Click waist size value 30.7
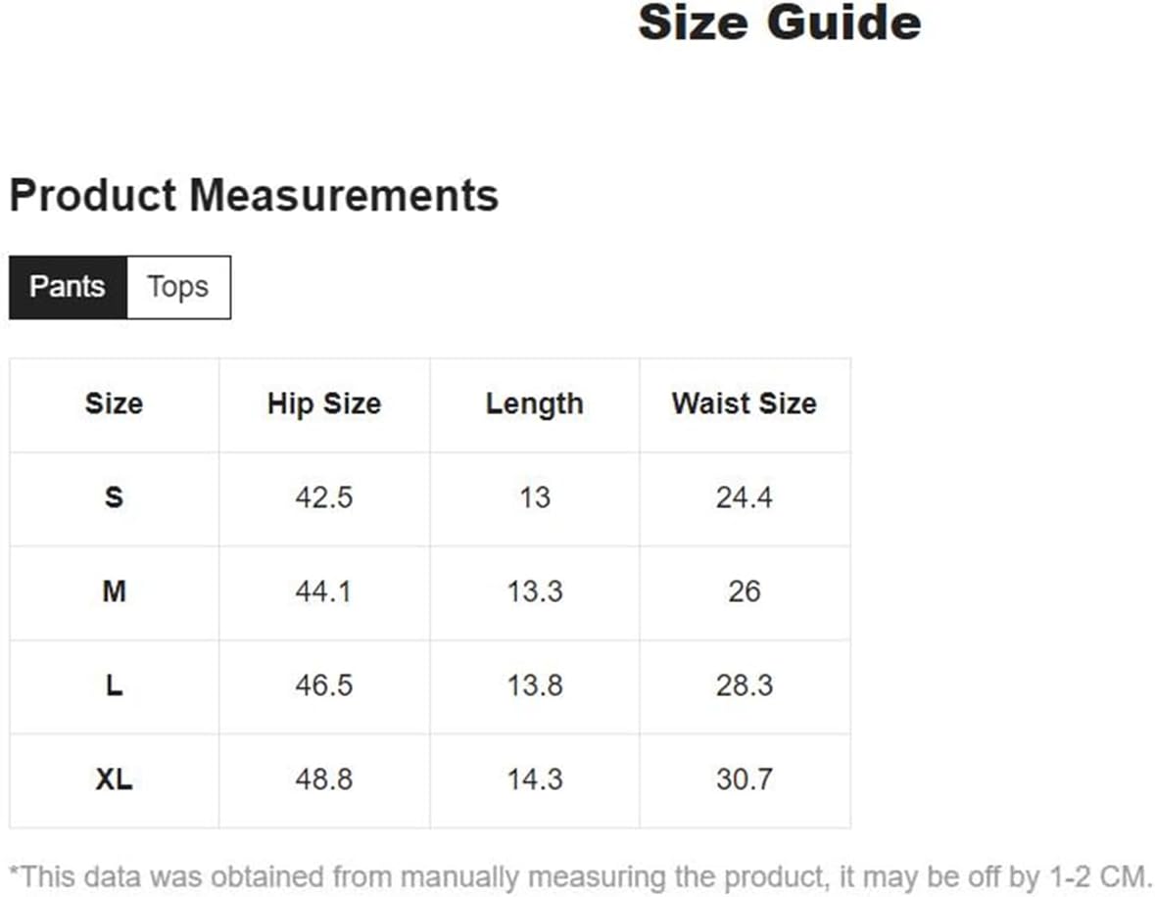1155x897 pixels. click(745, 779)
